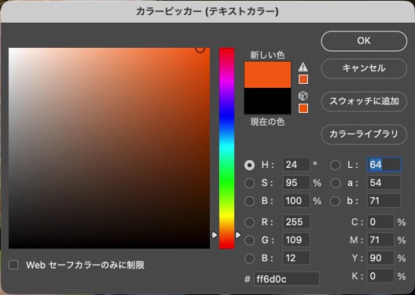Click the G field showing 109
The width and height of the screenshot is (415, 295).
click(296, 240)
